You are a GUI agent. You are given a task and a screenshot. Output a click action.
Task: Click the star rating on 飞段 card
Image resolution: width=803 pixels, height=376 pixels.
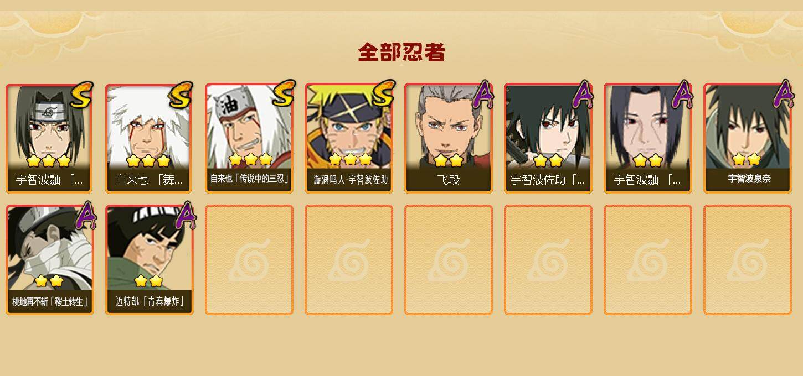tap(448, 161)
